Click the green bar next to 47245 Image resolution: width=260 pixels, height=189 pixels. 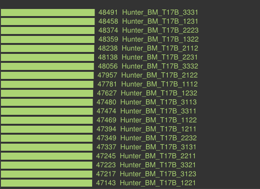pos(47,155)
